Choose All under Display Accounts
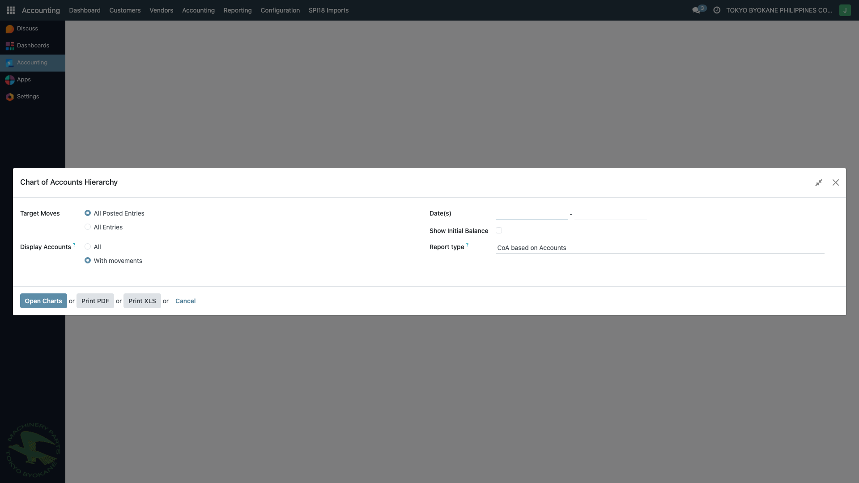The image size is (859, 483). 88,247
